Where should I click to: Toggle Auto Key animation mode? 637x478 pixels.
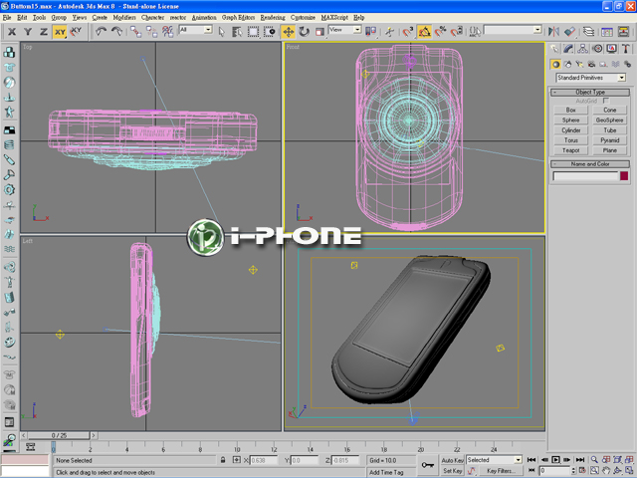tap(452, 460)
